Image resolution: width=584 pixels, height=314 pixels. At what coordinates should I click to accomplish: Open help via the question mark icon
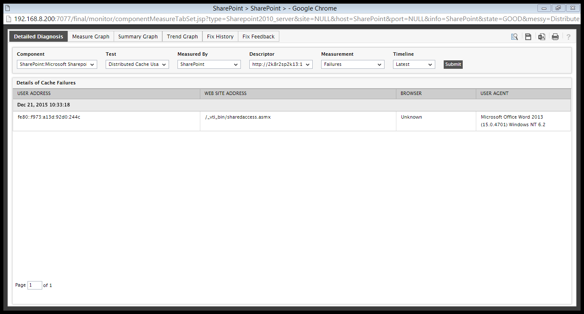click(x=568, y=37)
